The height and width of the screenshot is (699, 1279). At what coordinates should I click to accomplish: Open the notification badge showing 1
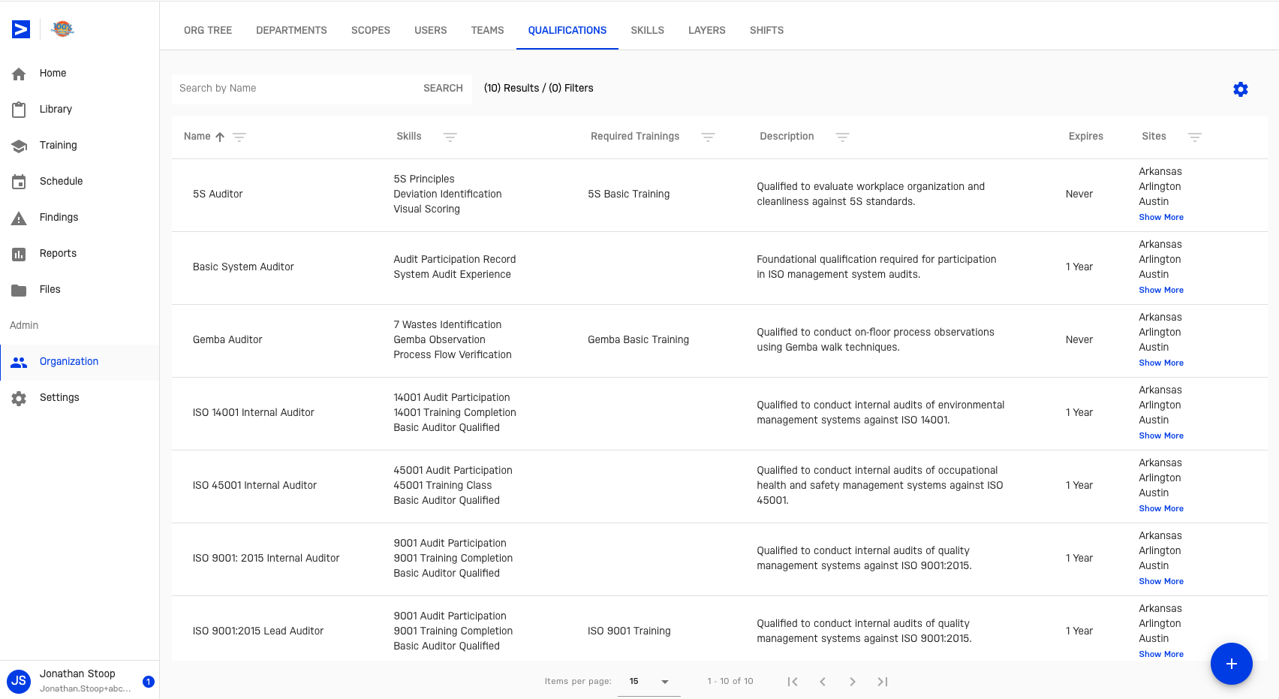149,682
